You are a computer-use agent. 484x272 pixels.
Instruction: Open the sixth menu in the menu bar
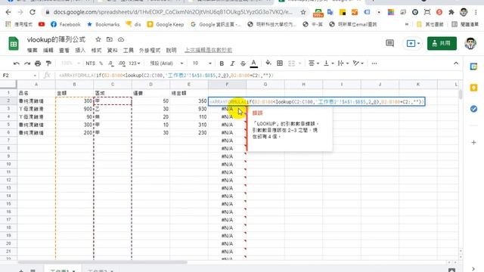(113, 51)
